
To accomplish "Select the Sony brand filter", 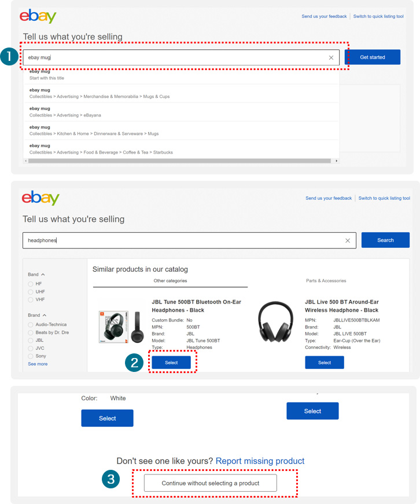I will pyautogui.click(x=31, y=356).
